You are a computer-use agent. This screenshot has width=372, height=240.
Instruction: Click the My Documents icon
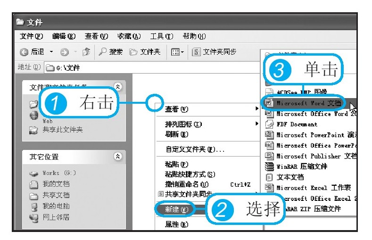[x=33, y=184]
